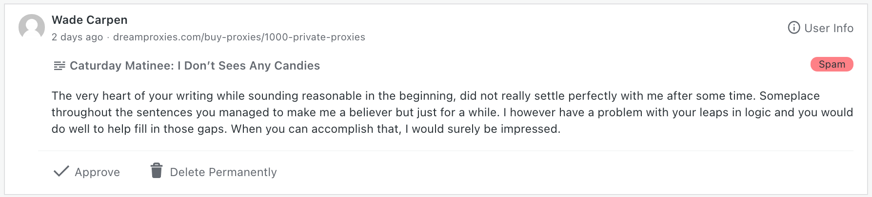Click the words "1000-private-proxies" in the URL
872x197 pixels.
pos(315,37)
